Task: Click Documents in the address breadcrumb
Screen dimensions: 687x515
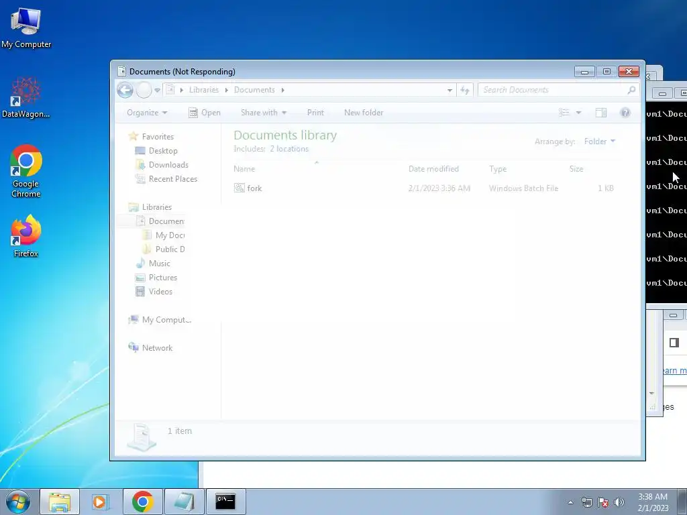Action: pyautogui.click(x=254, y=90)
